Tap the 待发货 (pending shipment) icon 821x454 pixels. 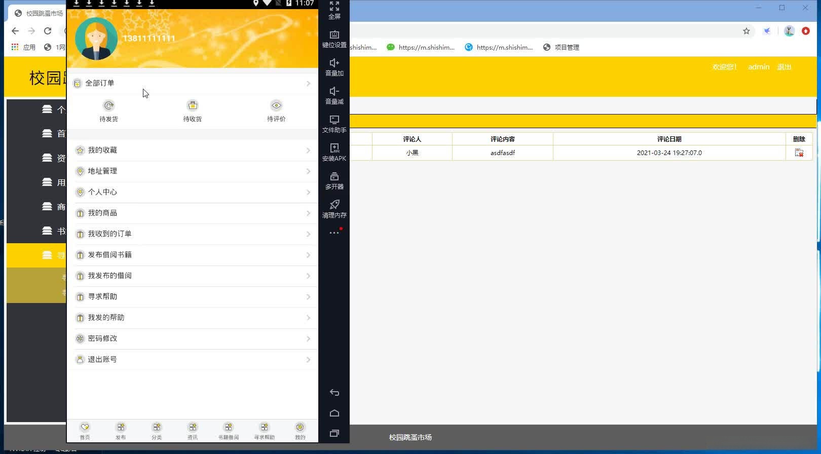(108, 105)
